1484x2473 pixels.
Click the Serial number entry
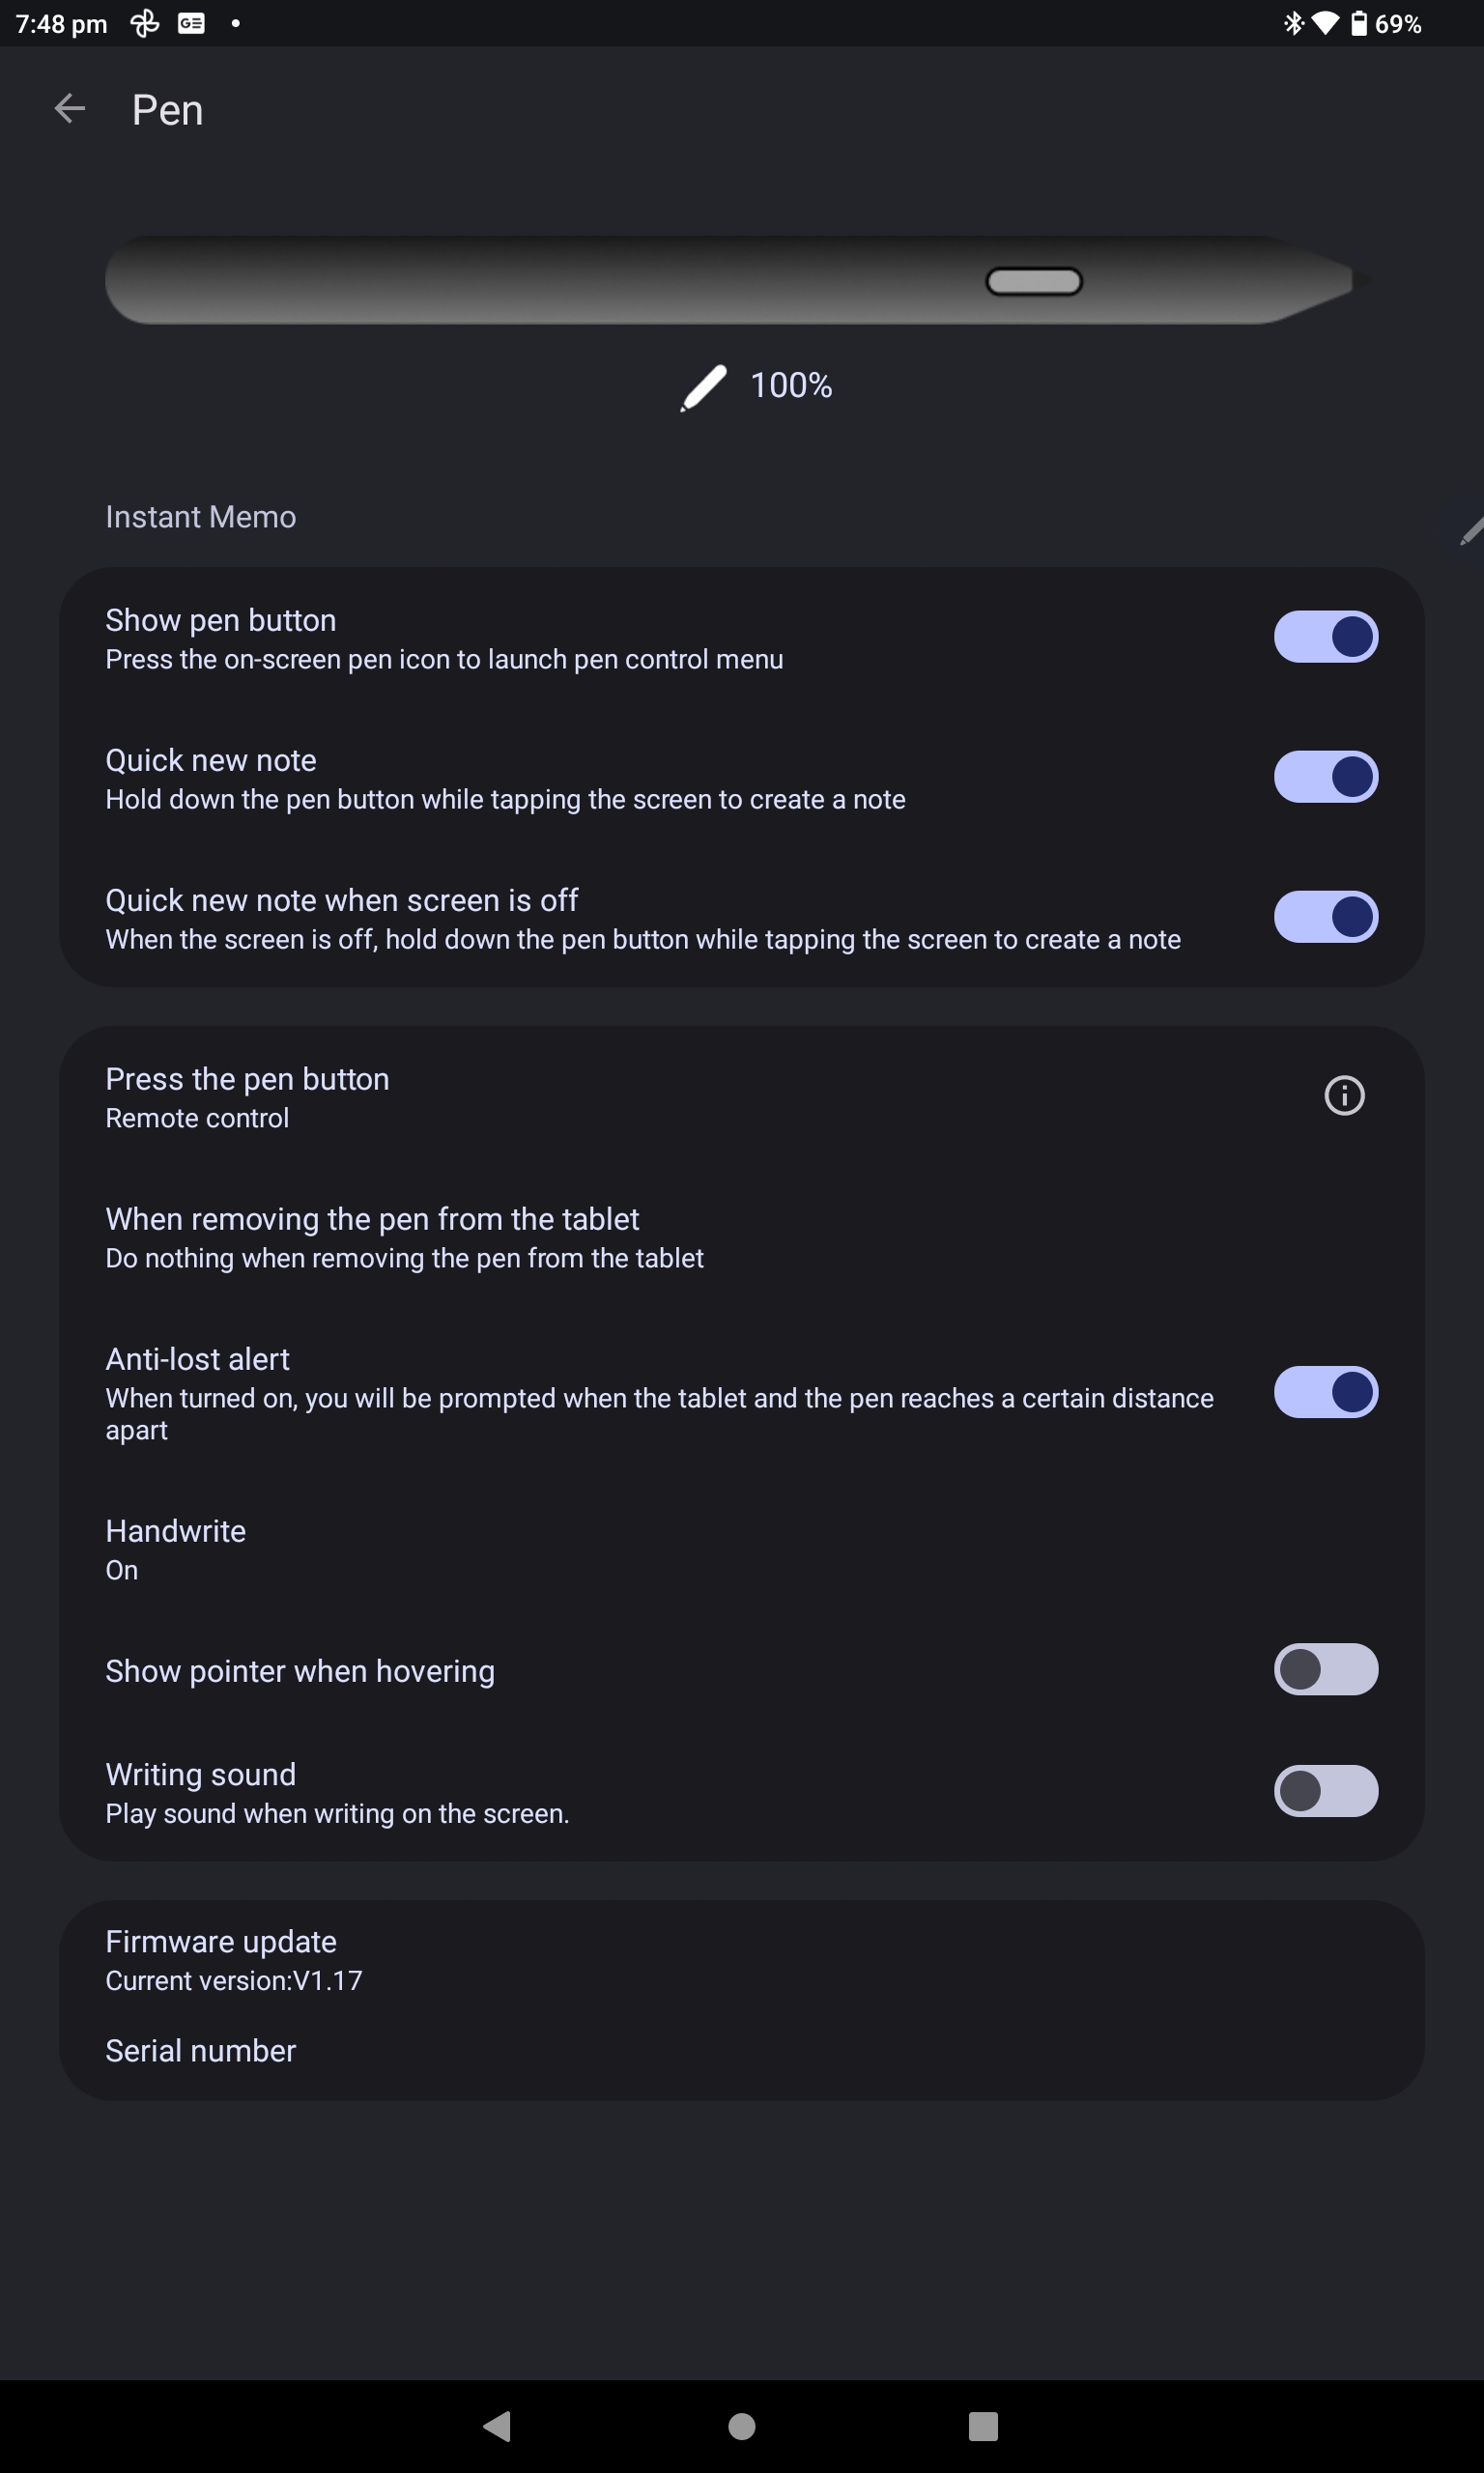pos(600,2050)
